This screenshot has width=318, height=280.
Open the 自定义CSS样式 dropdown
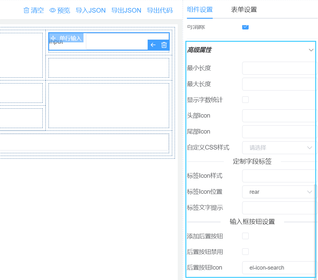tap(279, 148)
